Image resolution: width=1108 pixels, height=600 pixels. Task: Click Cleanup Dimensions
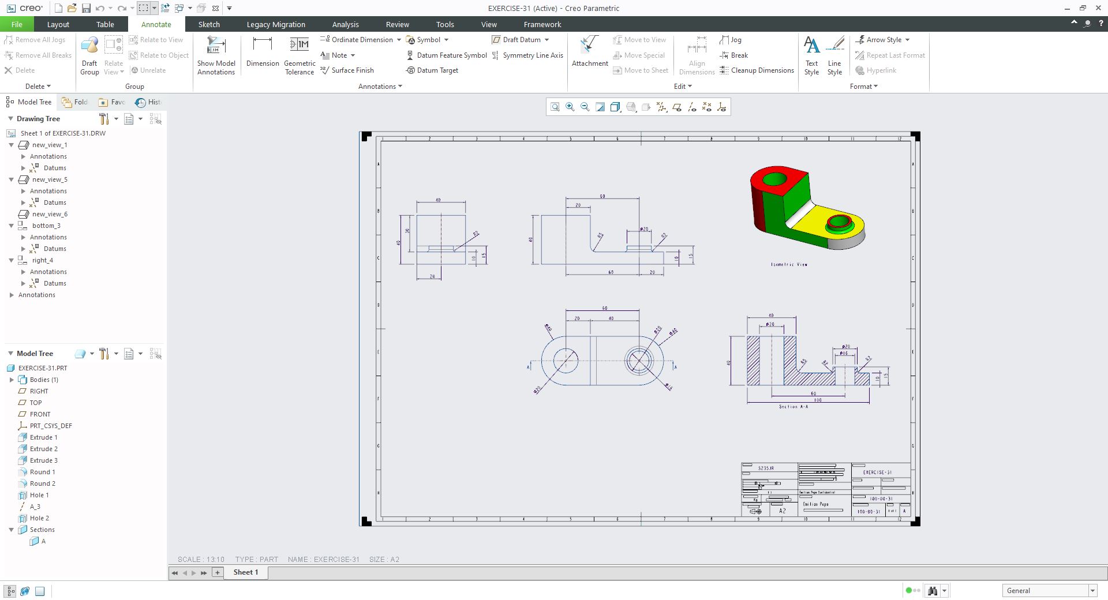click(757, 70)
